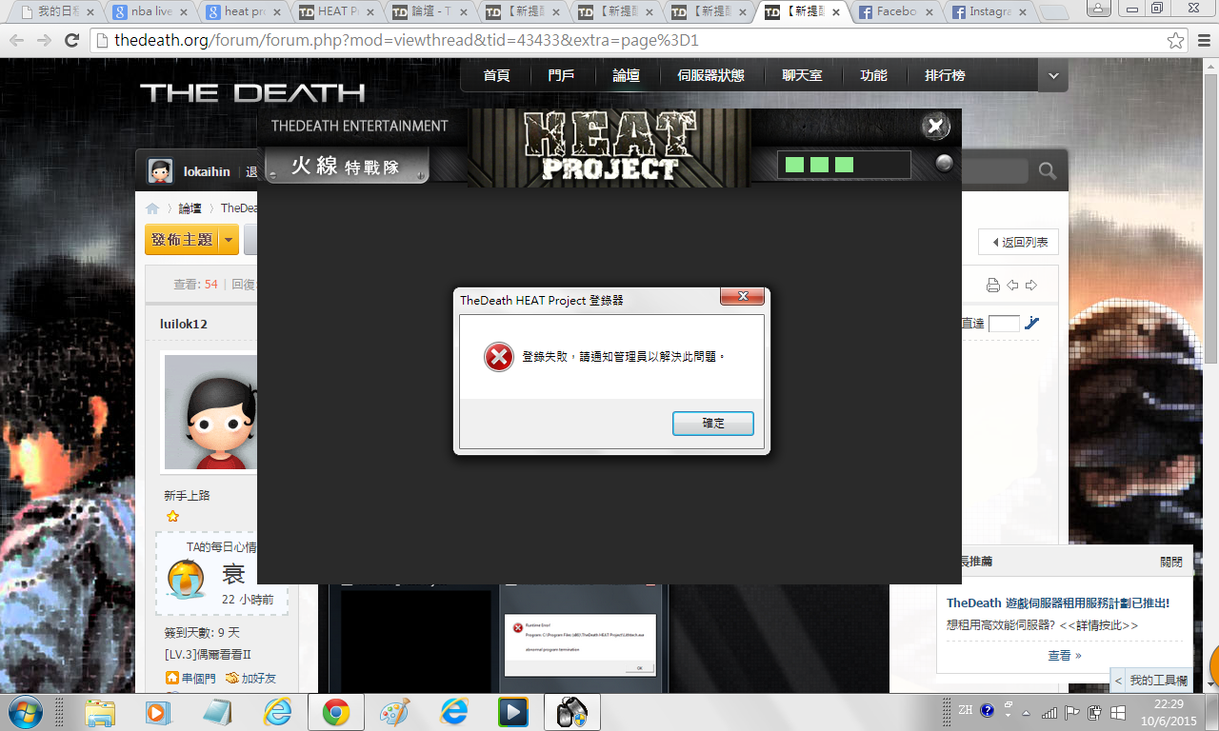Click Chrome user profile icon
The width and height of the screenshot is (1219, 731).
coord(1098,8)
